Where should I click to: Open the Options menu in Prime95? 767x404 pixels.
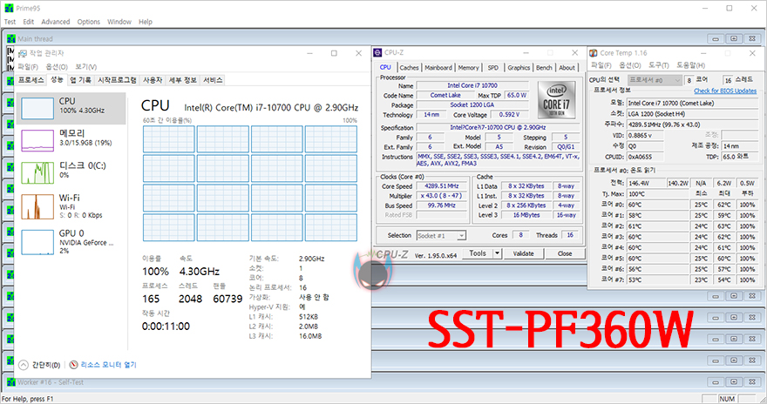pos(89,22)
